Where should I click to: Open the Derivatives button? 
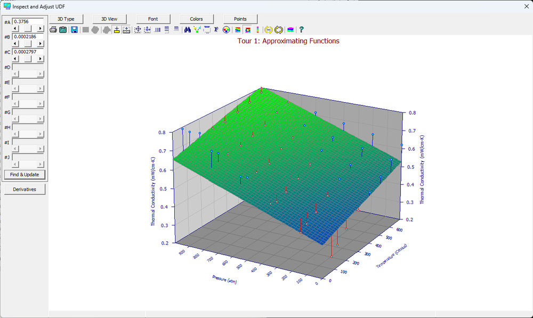coord(25,189)
